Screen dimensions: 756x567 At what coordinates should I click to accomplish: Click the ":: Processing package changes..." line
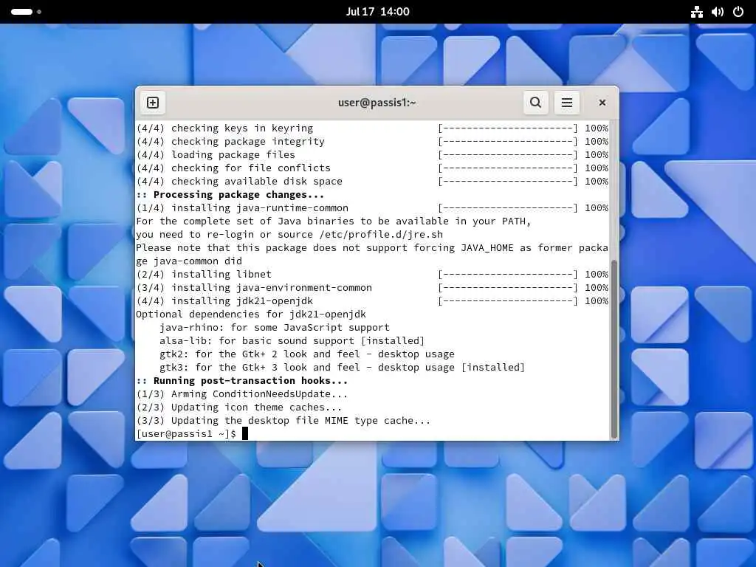pos(230,195)
